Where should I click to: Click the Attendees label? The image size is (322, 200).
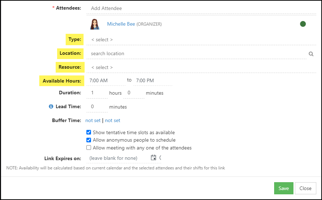click(69, 8)
